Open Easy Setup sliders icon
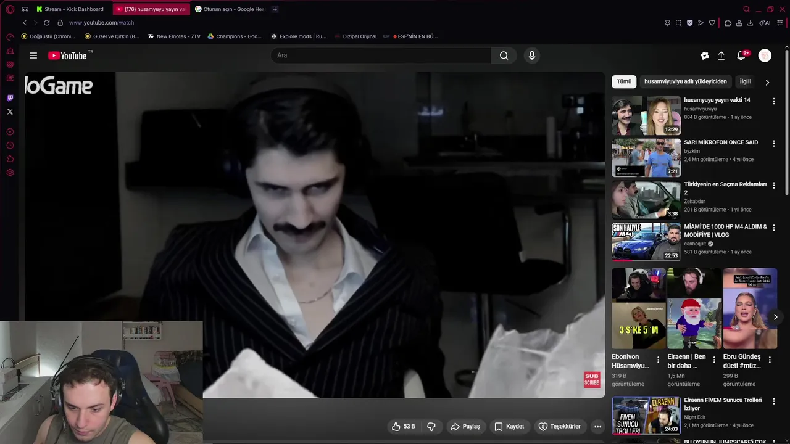The height and width of the screenshot is (444, 790). pyautogui.click(x=781, y=23)
